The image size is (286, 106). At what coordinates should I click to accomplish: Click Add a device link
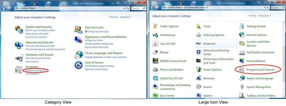tap(32, 62)
